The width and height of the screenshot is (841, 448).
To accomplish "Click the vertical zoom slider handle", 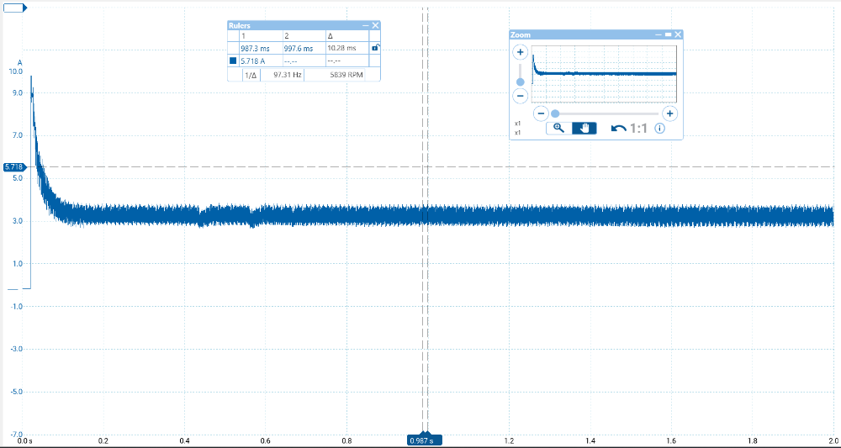I will tap(520, 82).
